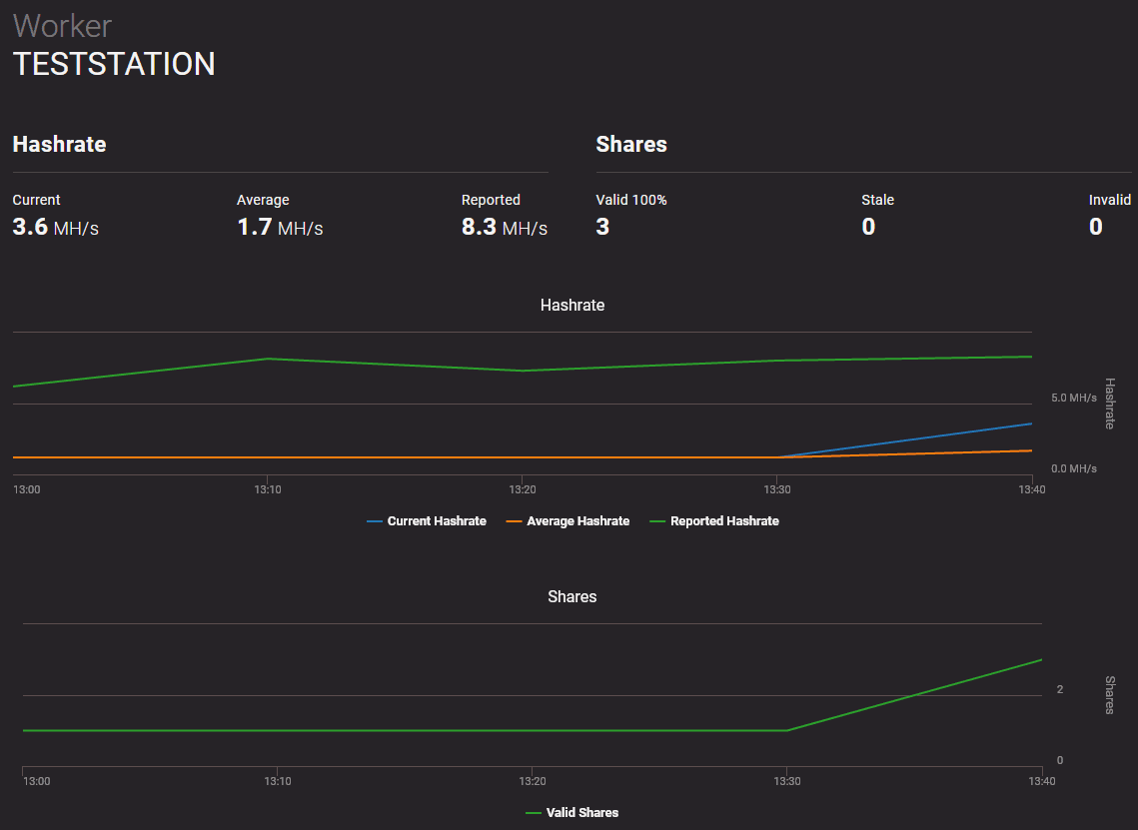Screen dimensions: 1138x830
Task: Click the Shares section heading
Action: (x=631, y=145)
